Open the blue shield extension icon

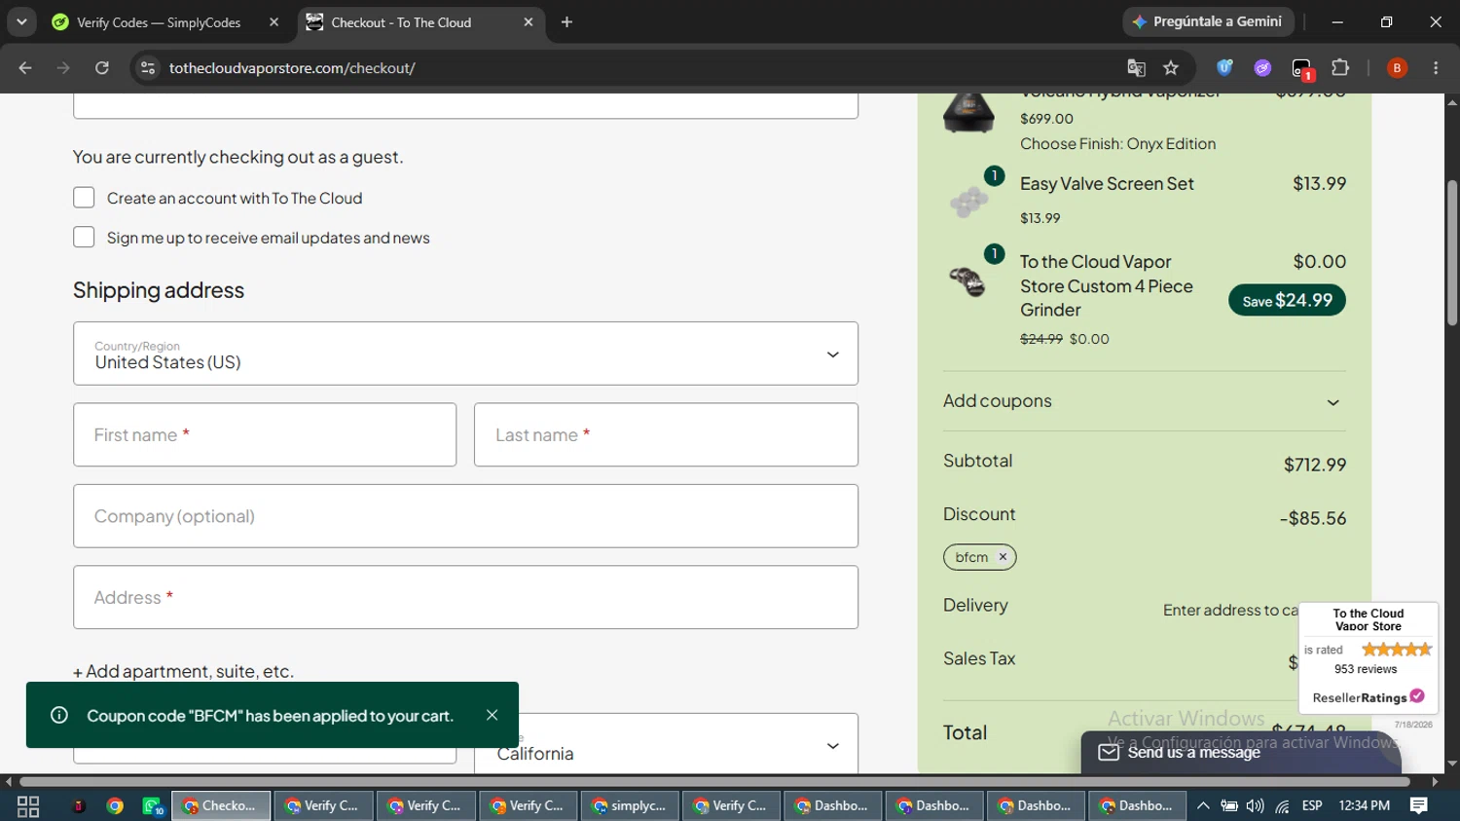1224,68
